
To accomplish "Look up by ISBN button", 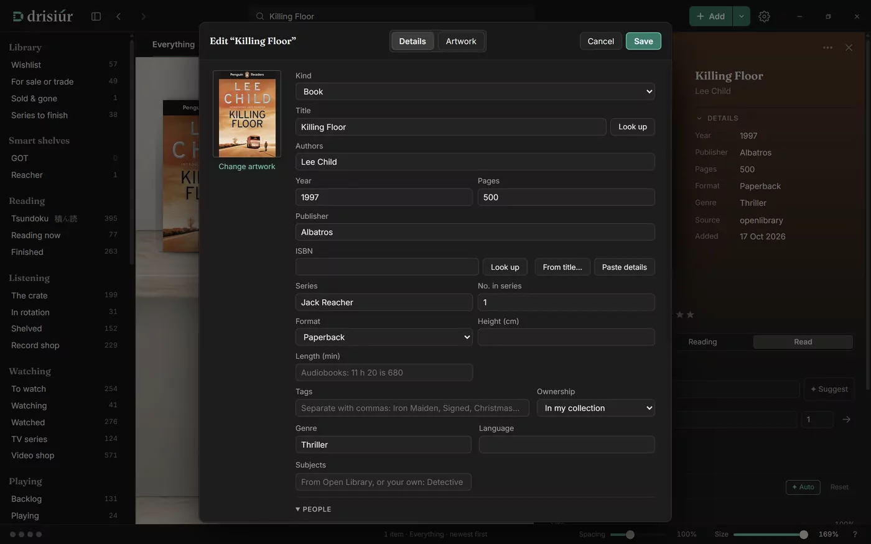I will coord(505,267).
